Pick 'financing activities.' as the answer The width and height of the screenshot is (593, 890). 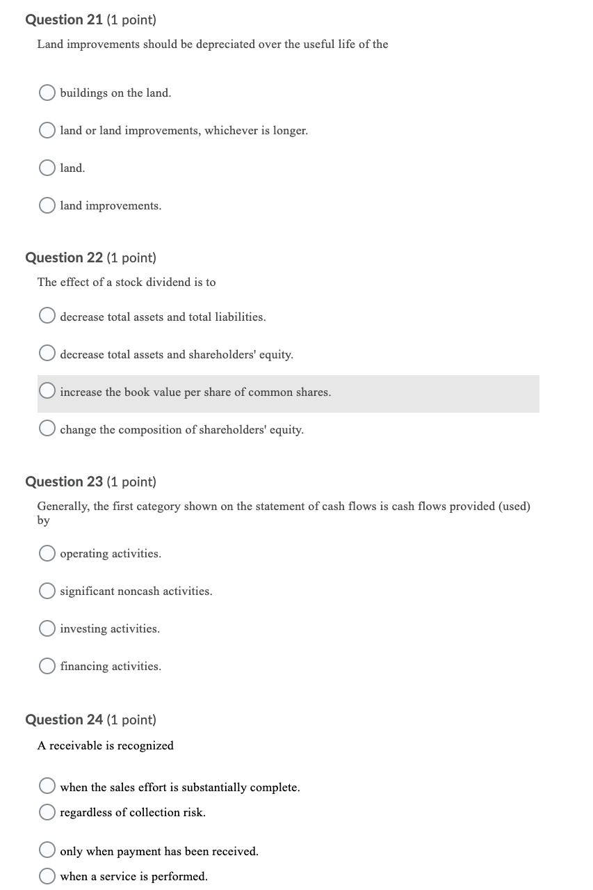point(47,665)
